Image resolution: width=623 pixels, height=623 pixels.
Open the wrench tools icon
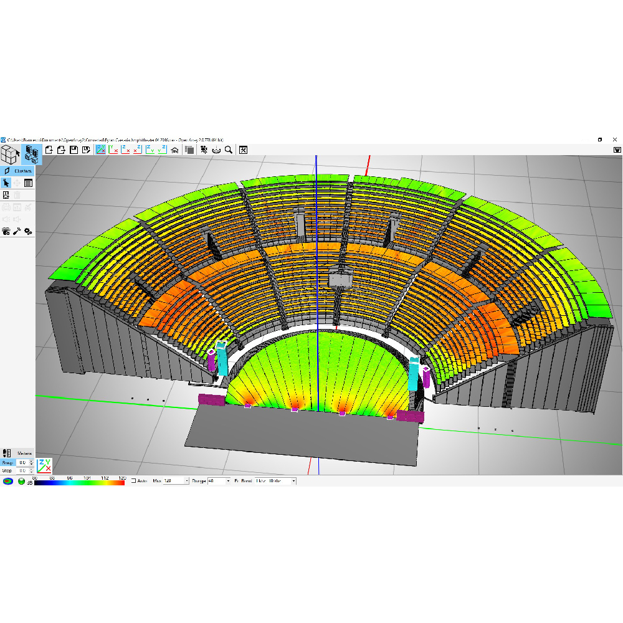17,231
